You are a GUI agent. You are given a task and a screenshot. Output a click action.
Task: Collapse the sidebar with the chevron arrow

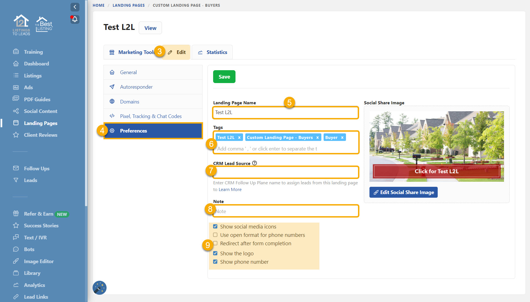point(75,7)
